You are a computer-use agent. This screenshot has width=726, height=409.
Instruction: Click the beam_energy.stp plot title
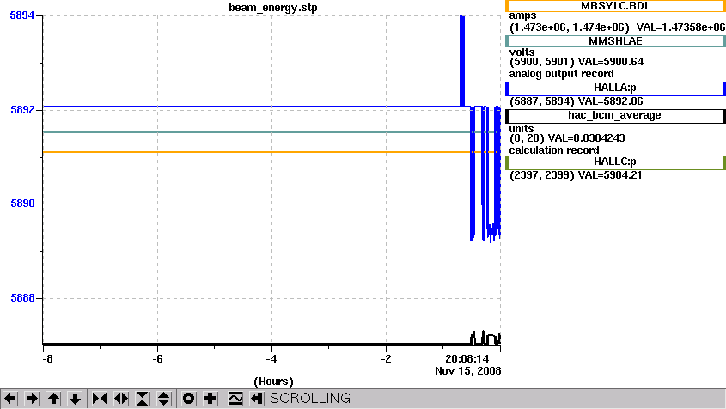click(x=273, y=8)
